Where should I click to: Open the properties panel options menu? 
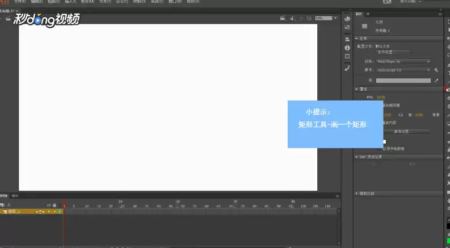[440, 14]
